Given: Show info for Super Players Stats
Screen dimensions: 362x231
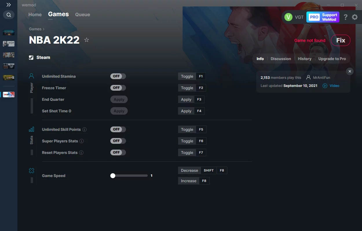Looking at the screenshot, I should coord(82,141).
